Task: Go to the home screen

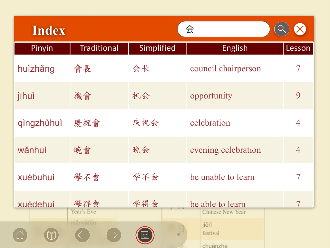Action: pyautogui.click(x=20, y=235)
